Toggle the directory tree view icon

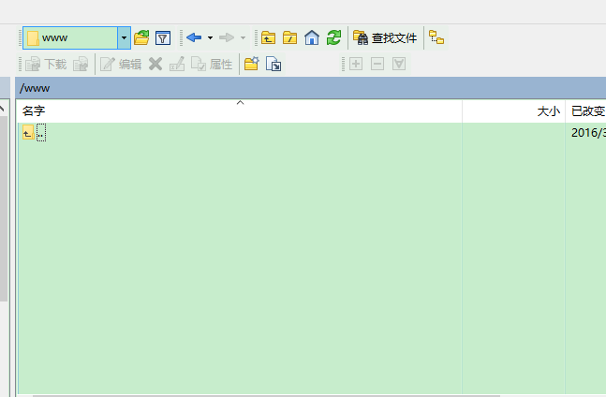(x=437, y=38)
